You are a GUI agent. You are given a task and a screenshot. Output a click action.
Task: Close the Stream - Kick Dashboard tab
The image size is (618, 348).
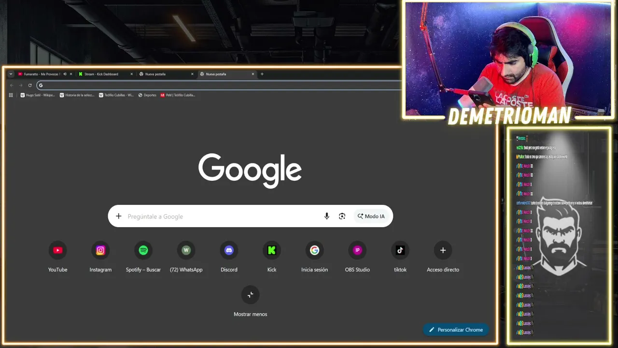click(x=131, y=74)
